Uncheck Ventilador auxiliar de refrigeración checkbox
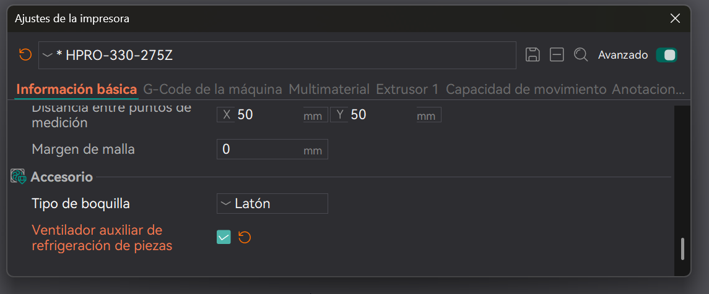 [x=224, y=237]
